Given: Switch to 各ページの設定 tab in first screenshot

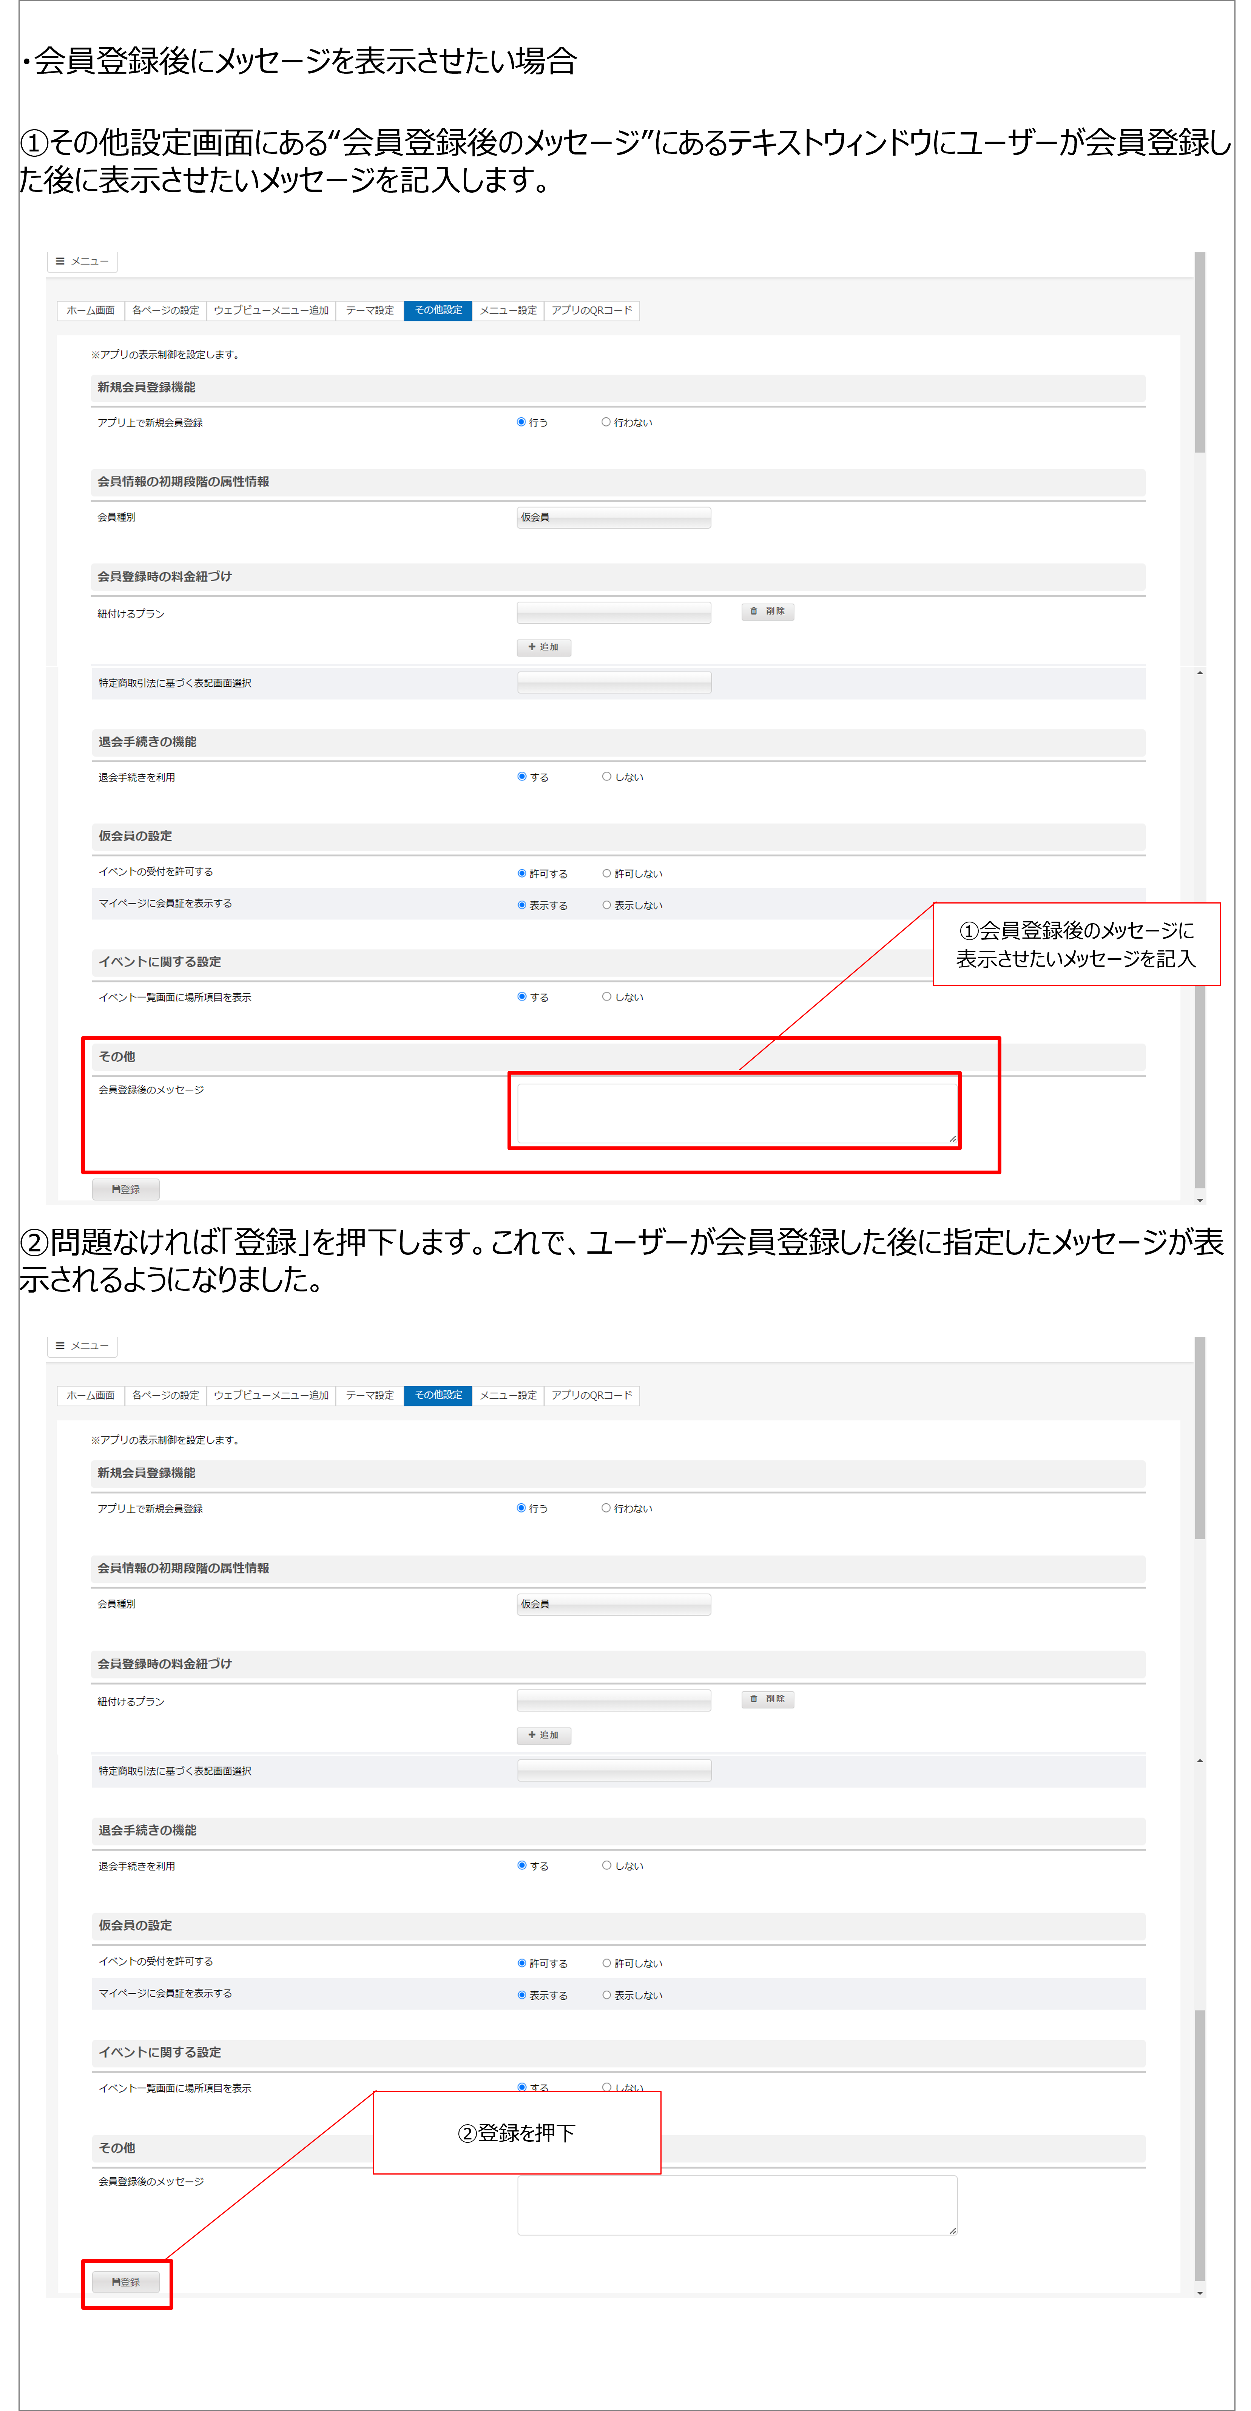Looking at the screenshot, I should [x=166, y=311].
